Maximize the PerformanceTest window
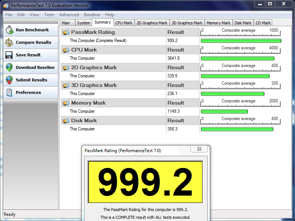The height and width of the screenshot is (221, 295). pyautogui.click(x=270, y=4)
